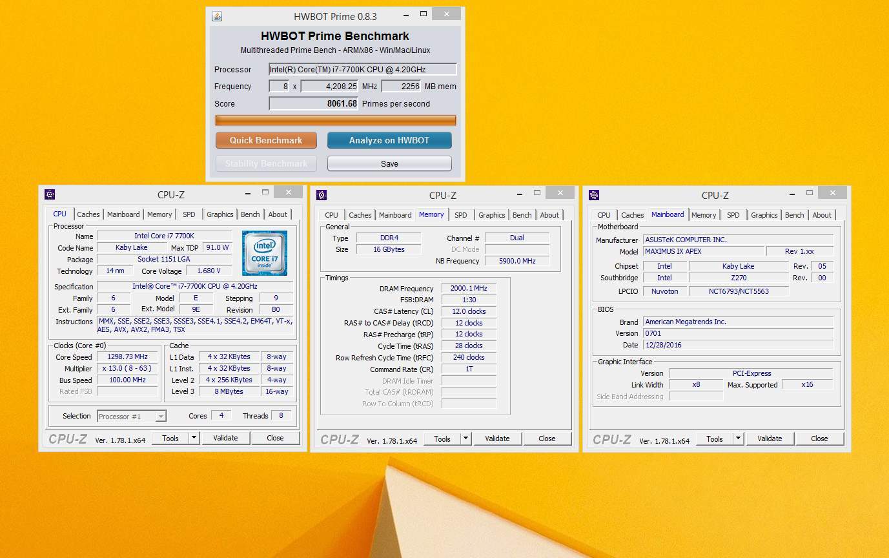Select CPU tab in middle CPU-Z window
Viewport: 889px width, 558px height.
click(x=332, y=215)
